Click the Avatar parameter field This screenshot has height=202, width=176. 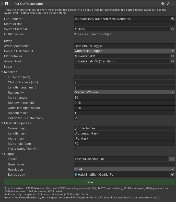[124, 46]
